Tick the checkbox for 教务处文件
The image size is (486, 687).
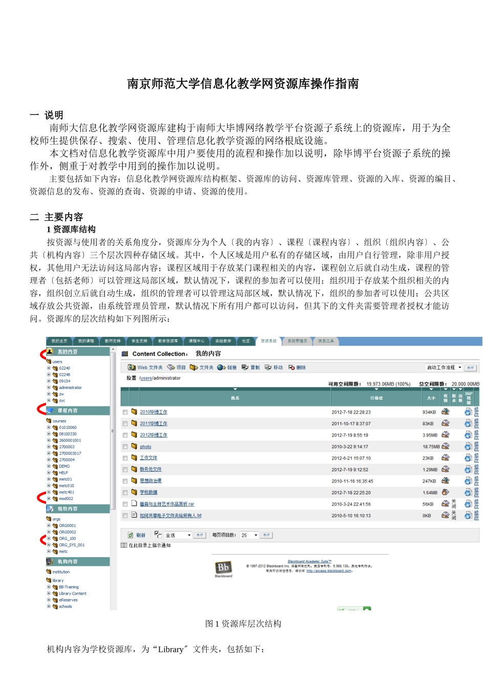click(125, 470)
